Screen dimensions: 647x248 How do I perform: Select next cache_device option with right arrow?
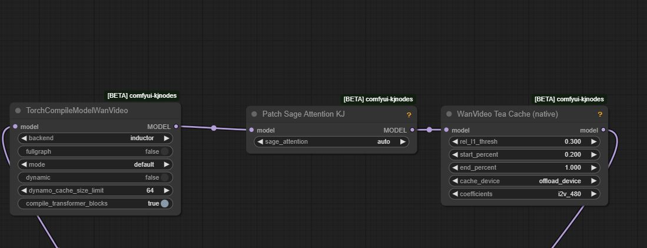pos(594,181)
